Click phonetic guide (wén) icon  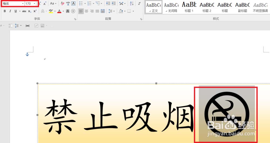click(68, 3)
